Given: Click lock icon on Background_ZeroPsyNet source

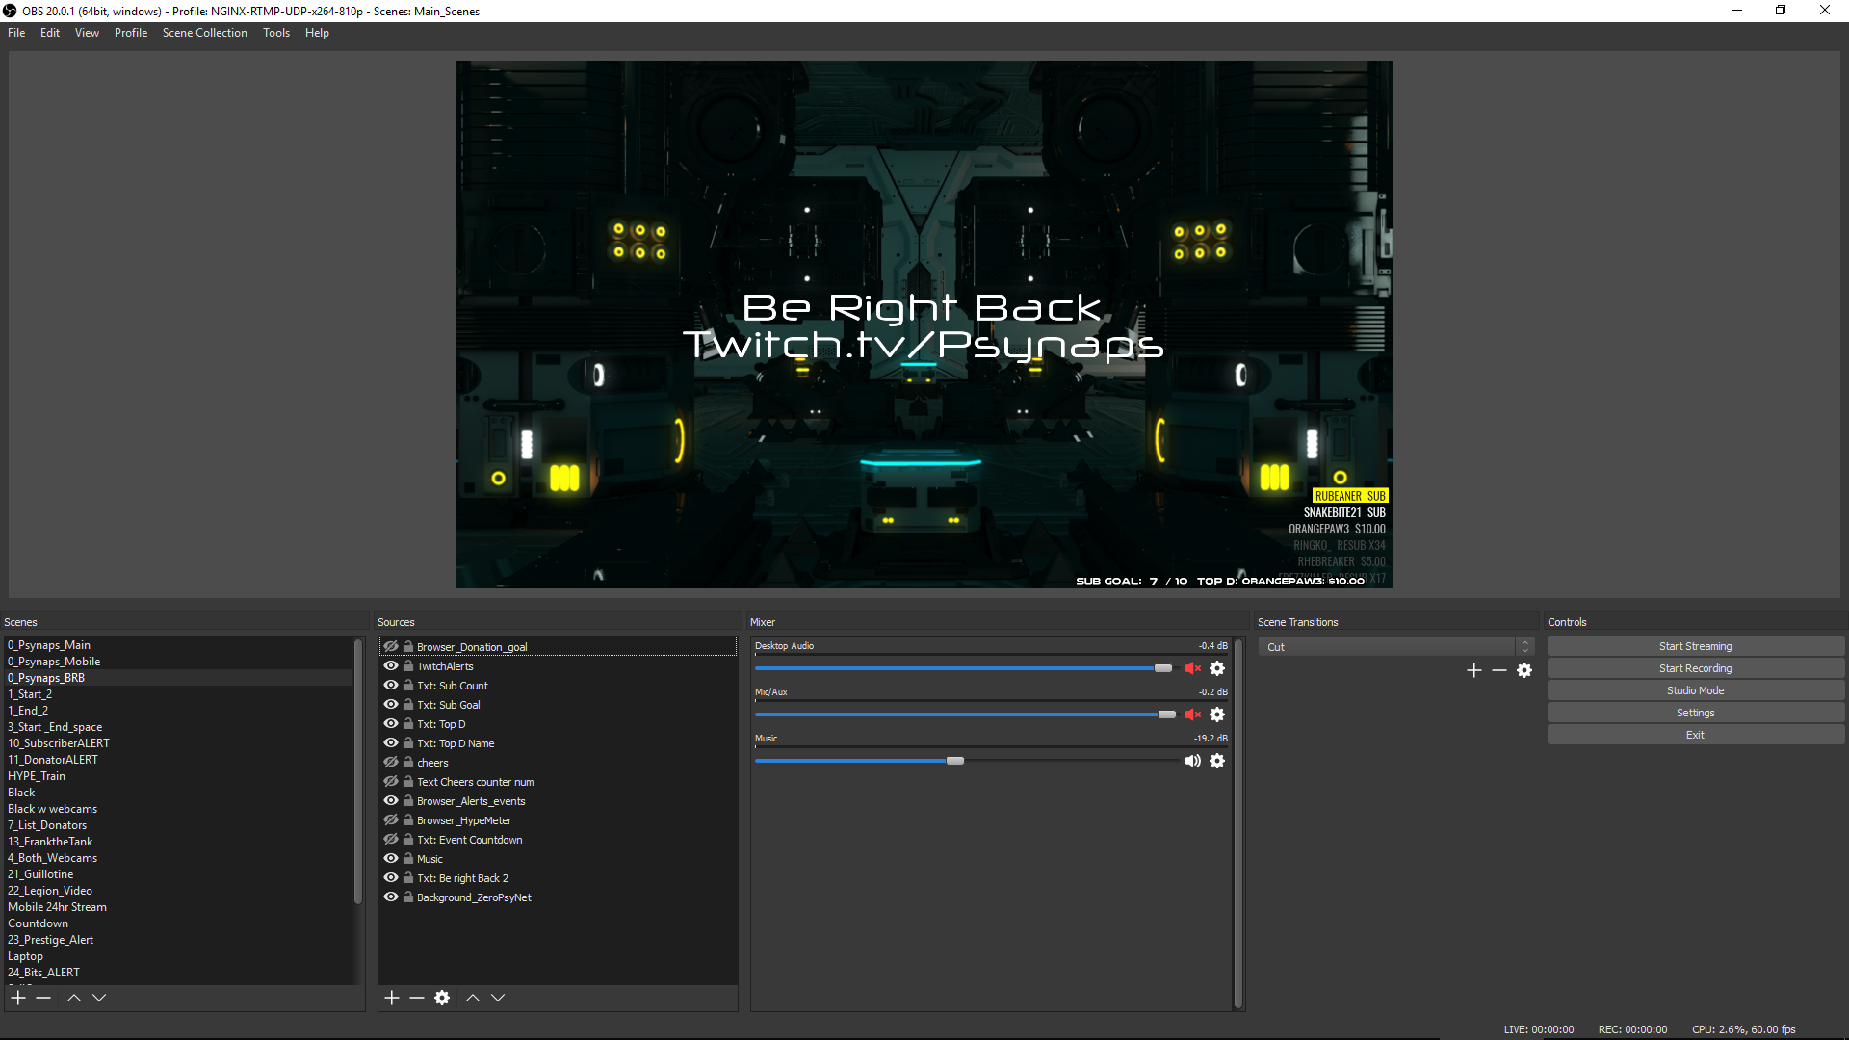Looking at the screenshot, I should [x=408, y=897].
